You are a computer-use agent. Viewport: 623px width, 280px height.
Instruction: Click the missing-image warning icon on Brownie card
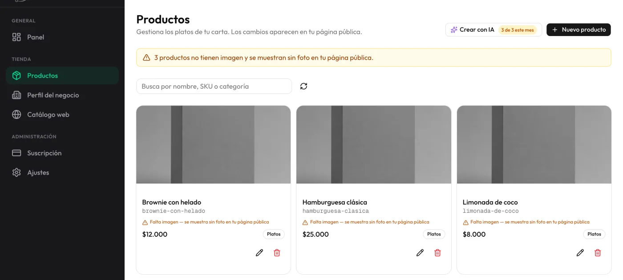point(145,222)
